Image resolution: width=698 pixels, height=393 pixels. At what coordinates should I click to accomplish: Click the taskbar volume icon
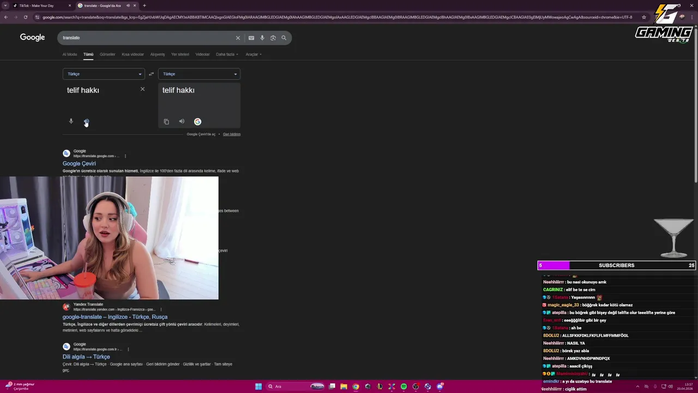[671, 386]
